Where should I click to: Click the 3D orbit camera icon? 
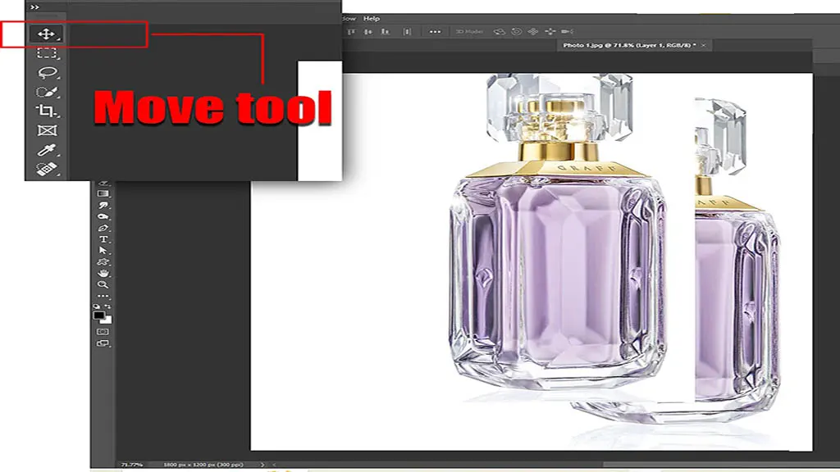point(500,32)
